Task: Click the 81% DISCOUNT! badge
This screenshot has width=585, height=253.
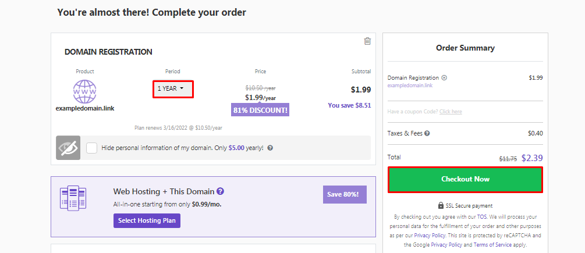Action: coord(260,110)
